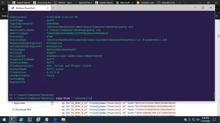The width and height of the screenshot is (220, 123).
Task: Switch to SpecterOps browser tab
Action: (x=84, y=2)
